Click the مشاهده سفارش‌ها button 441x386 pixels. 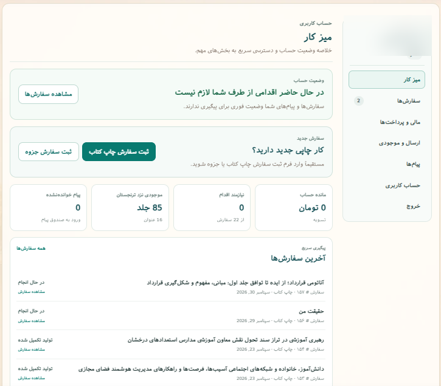[x=49, y=94]
